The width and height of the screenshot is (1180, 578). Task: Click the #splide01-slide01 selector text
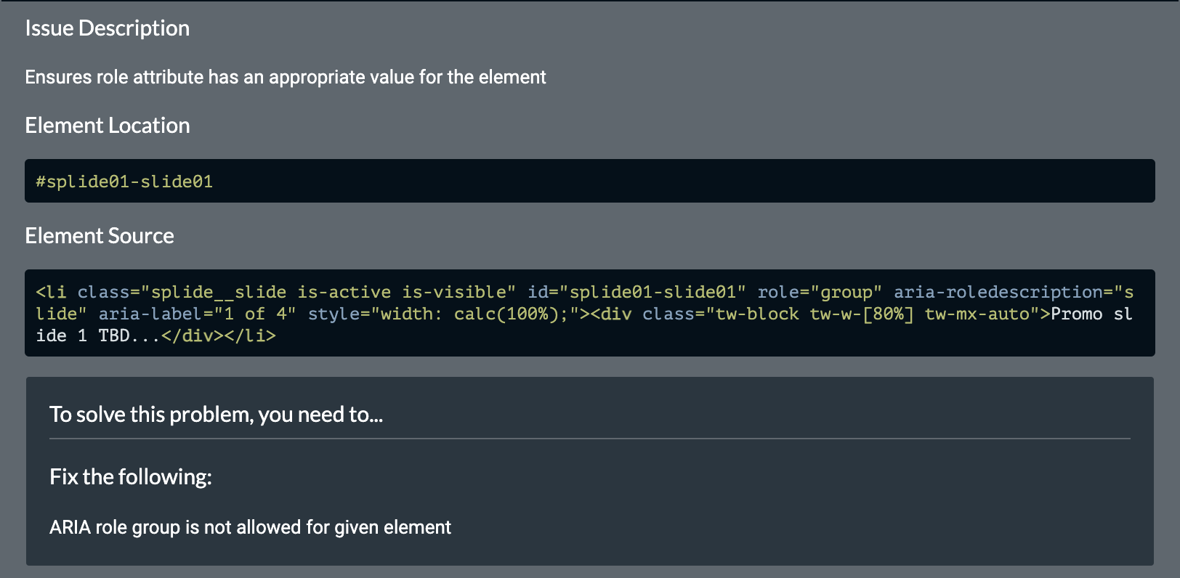click(124, 182)
